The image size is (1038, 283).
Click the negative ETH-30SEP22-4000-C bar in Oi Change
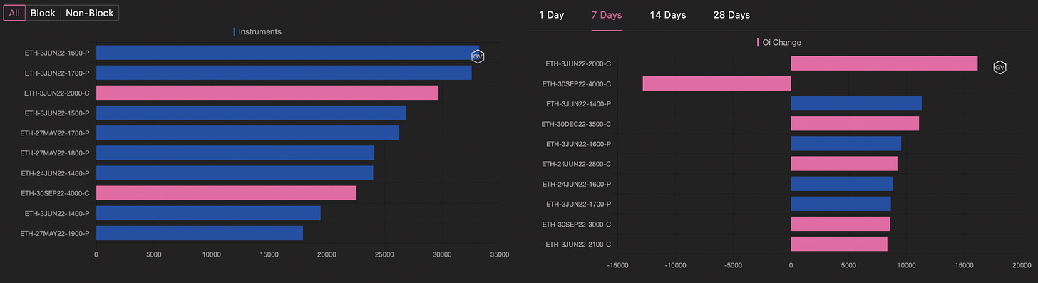click(x=717, y=83)
